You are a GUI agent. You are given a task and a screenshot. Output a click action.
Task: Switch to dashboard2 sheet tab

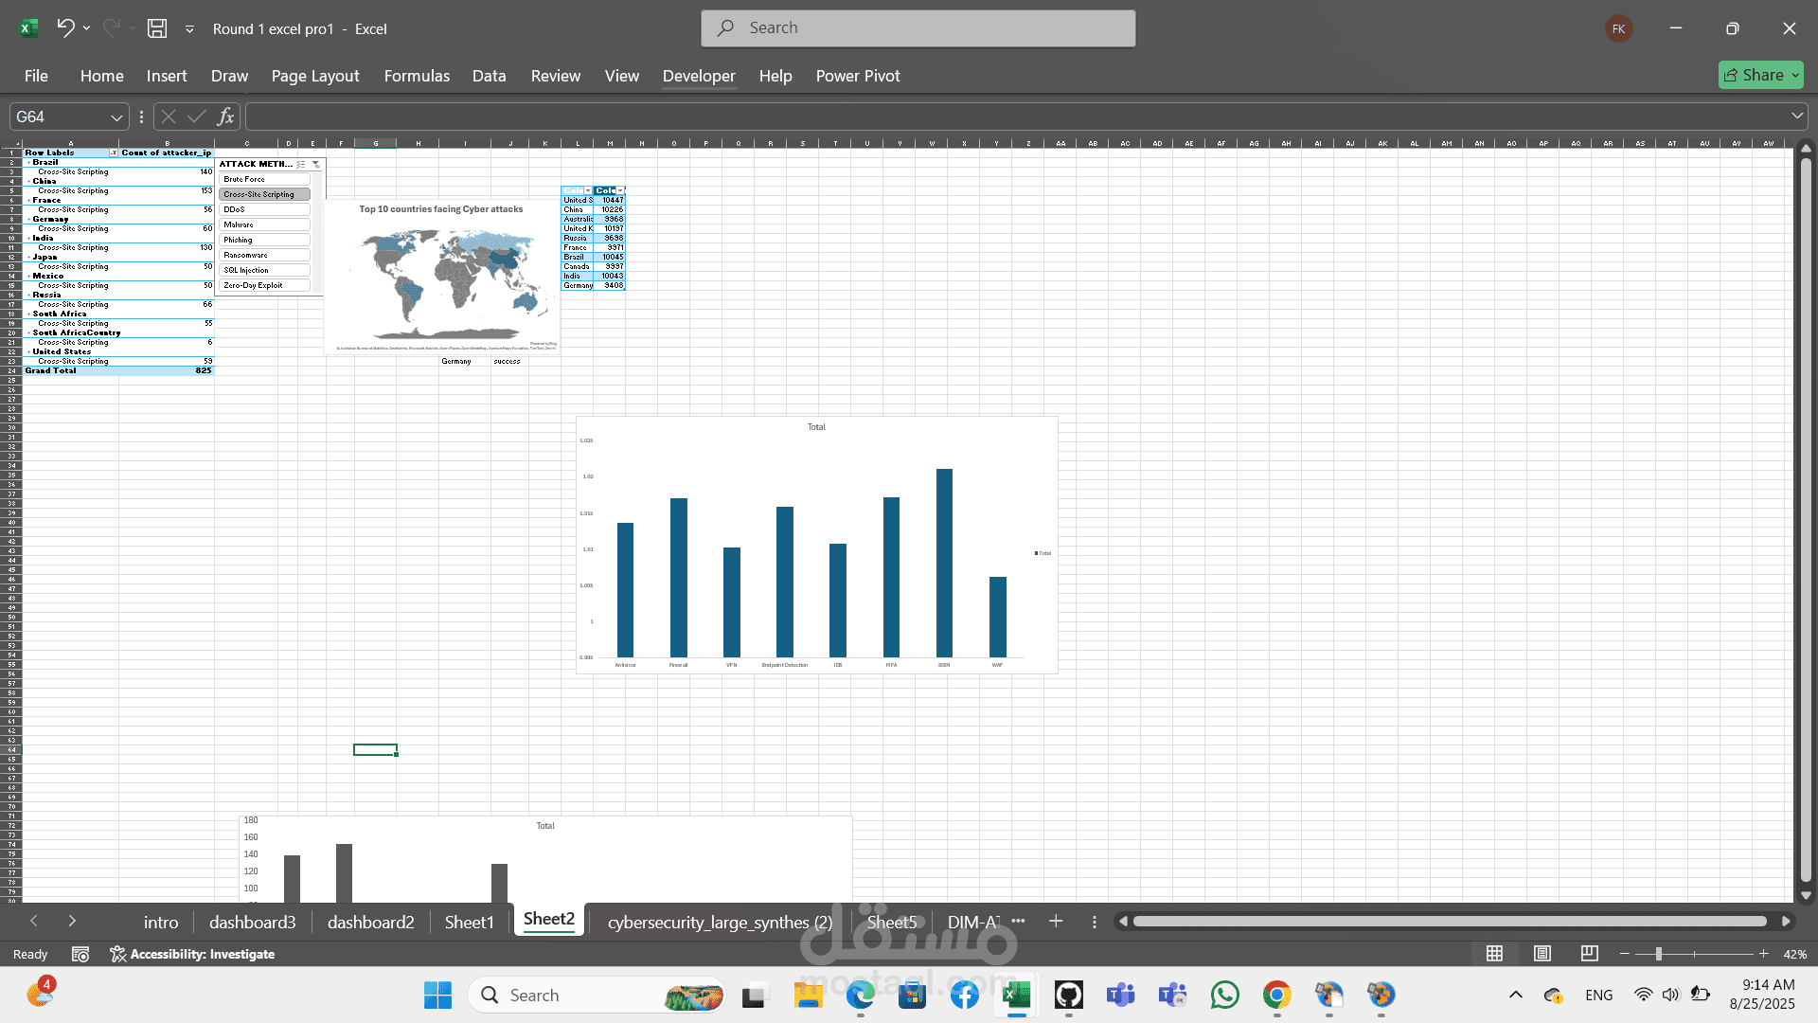point(370,922)
